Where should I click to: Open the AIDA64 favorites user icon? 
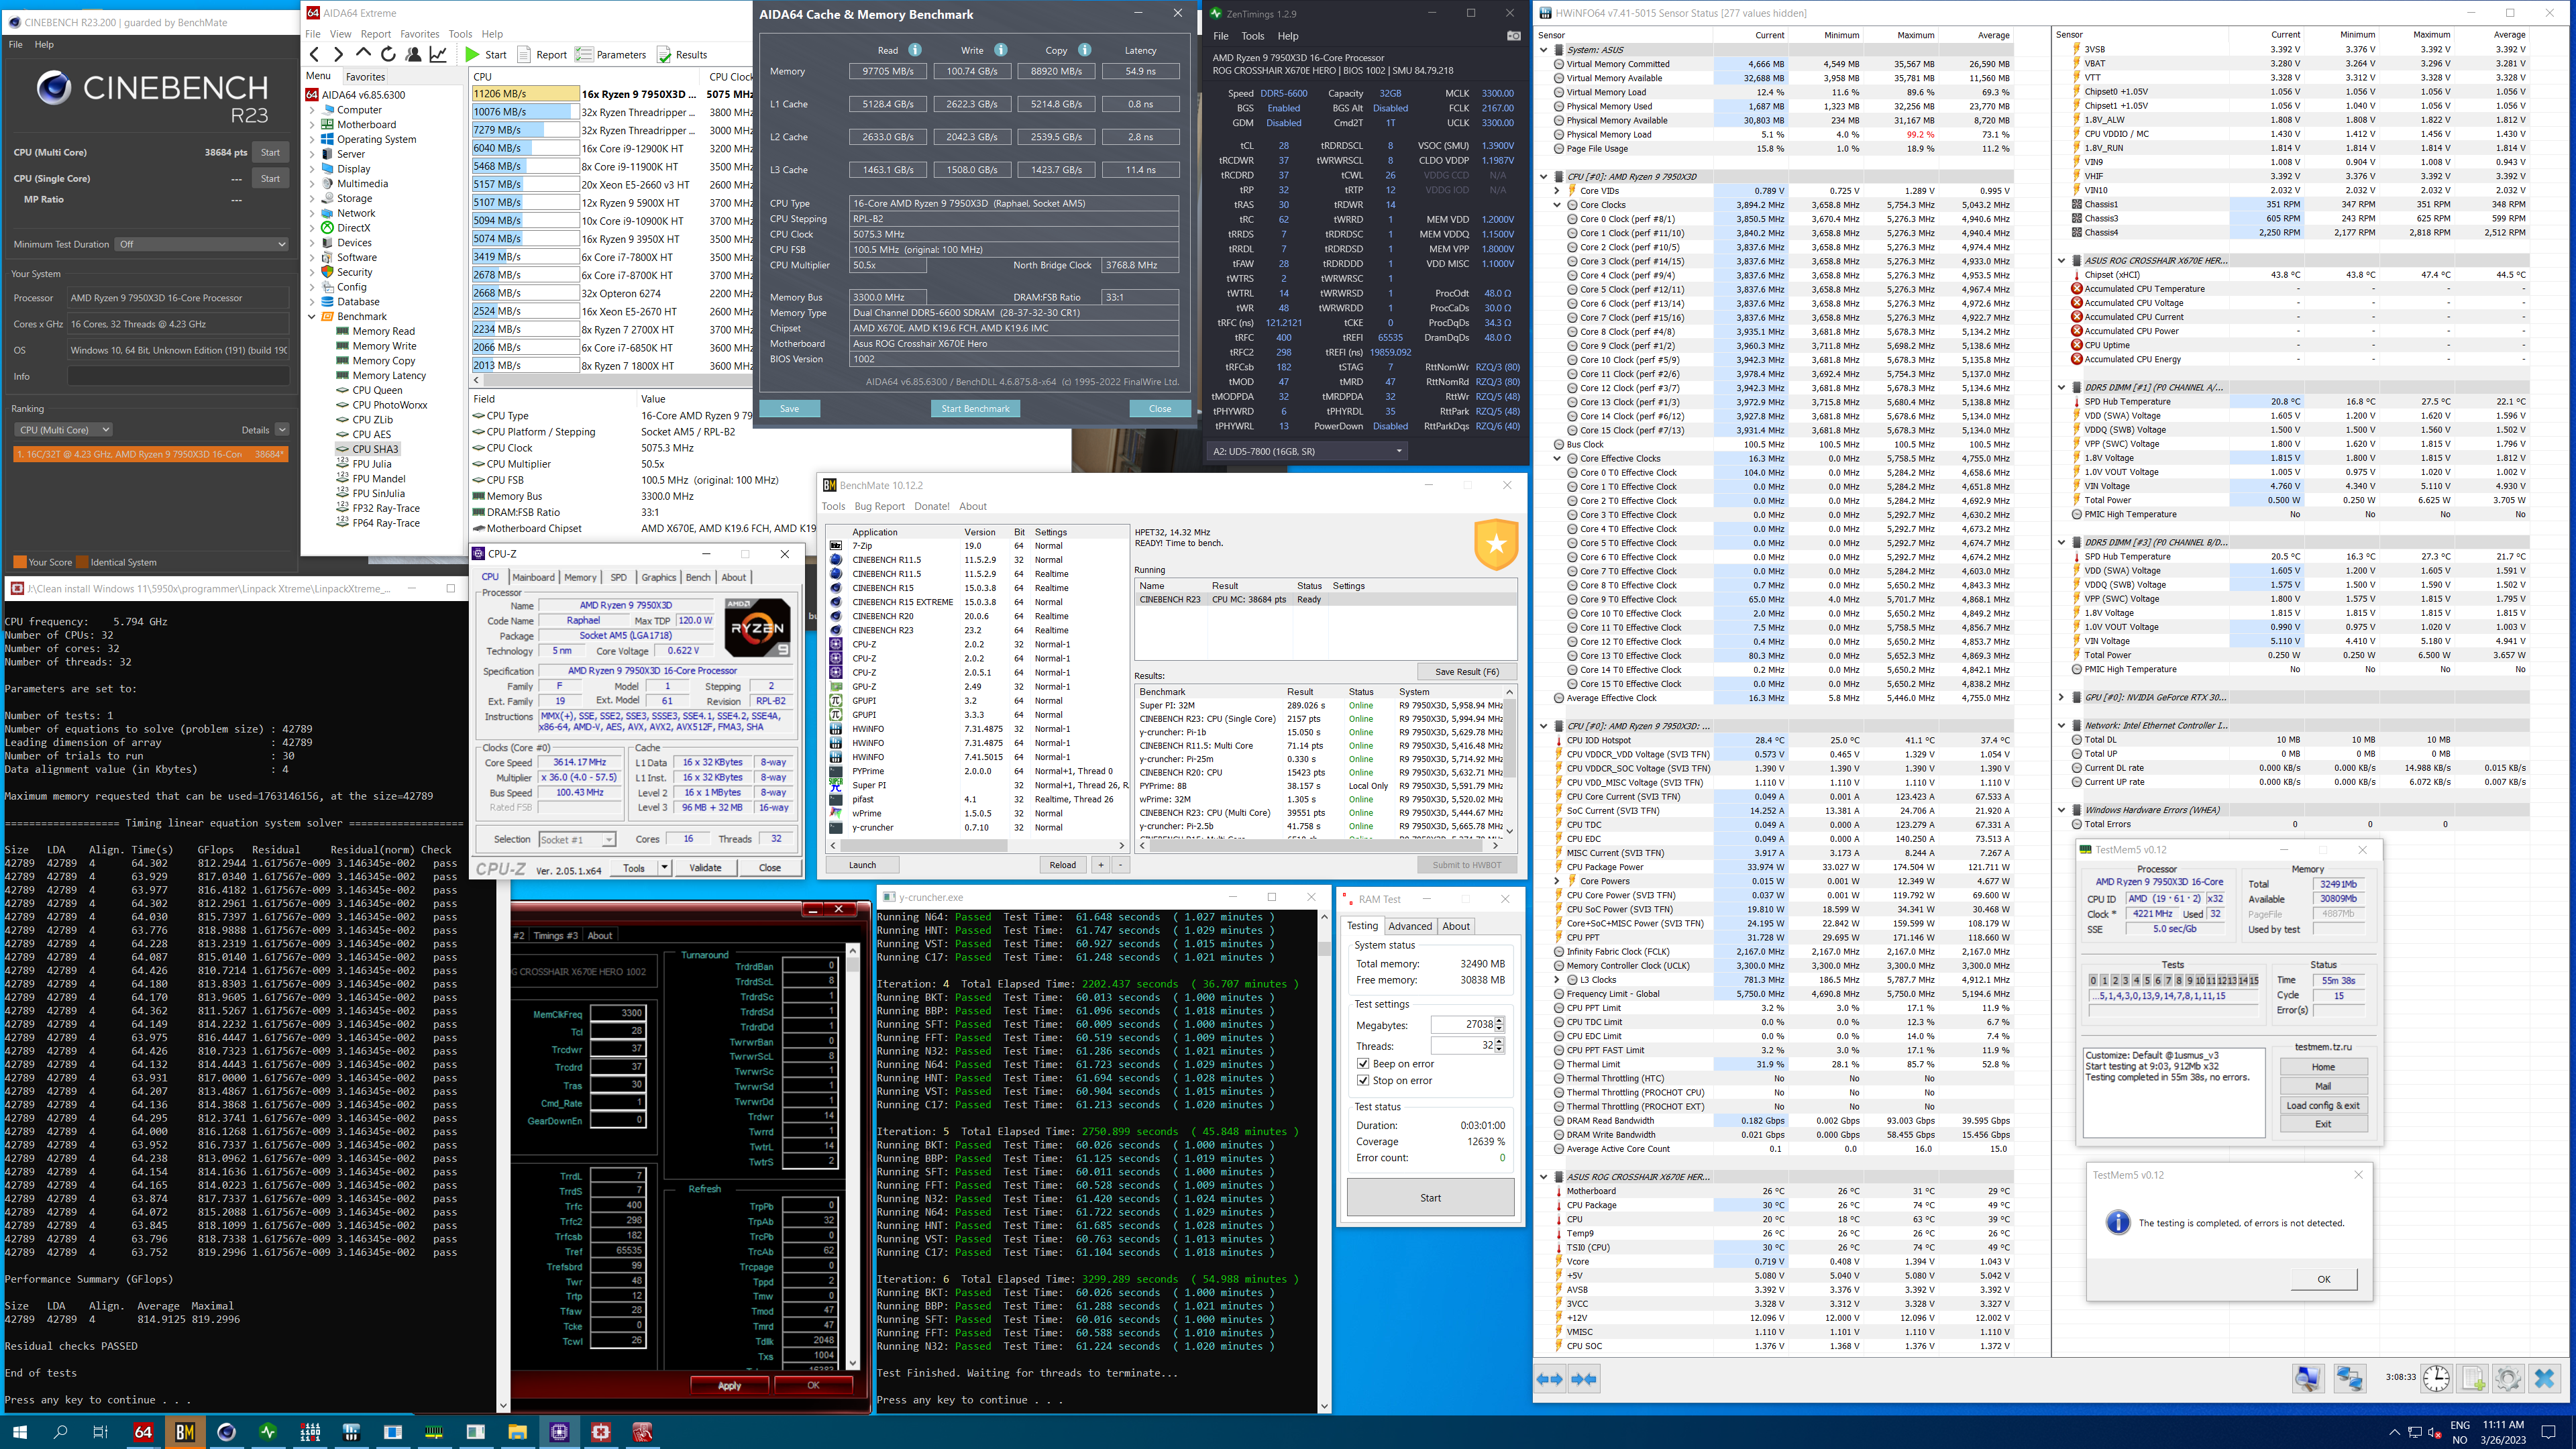413,55
